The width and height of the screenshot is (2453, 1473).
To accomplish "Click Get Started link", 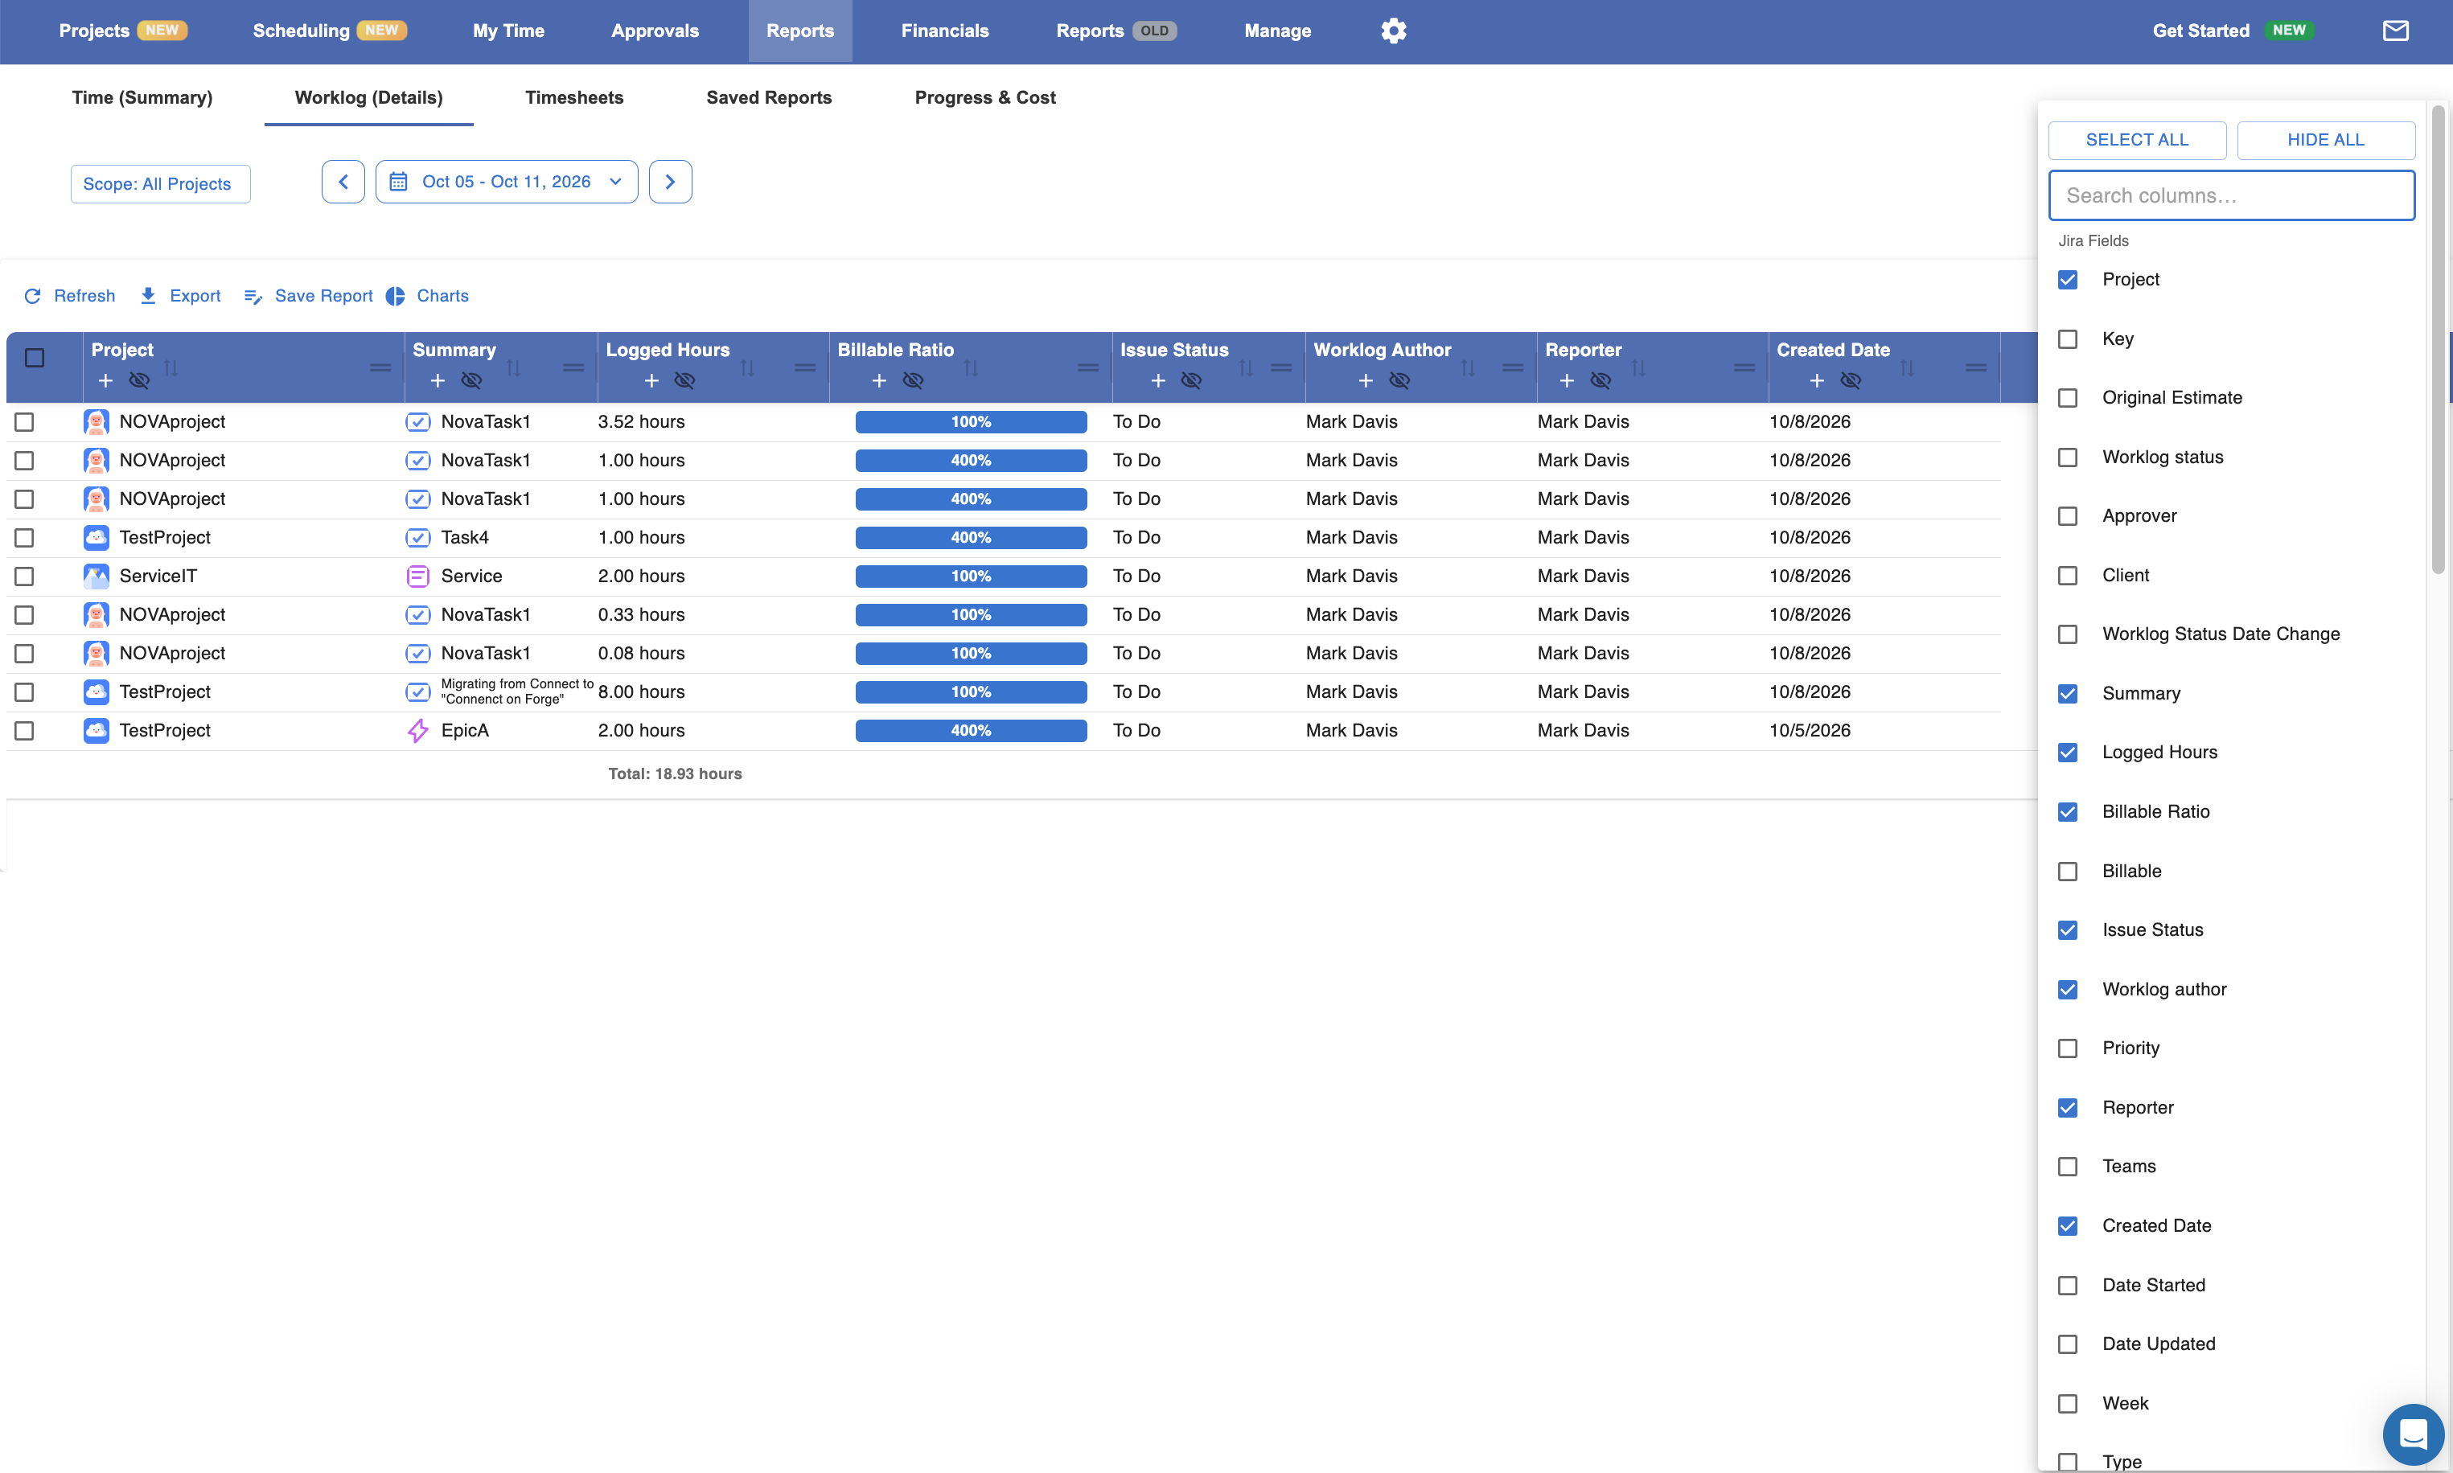I will (x=2200, y=31).
